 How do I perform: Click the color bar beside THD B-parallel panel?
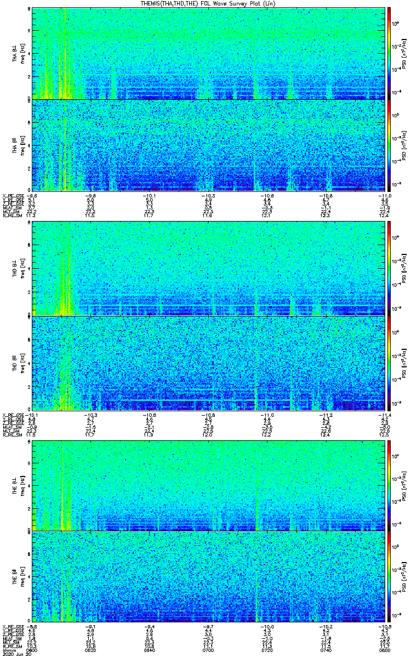click(390, 363)
